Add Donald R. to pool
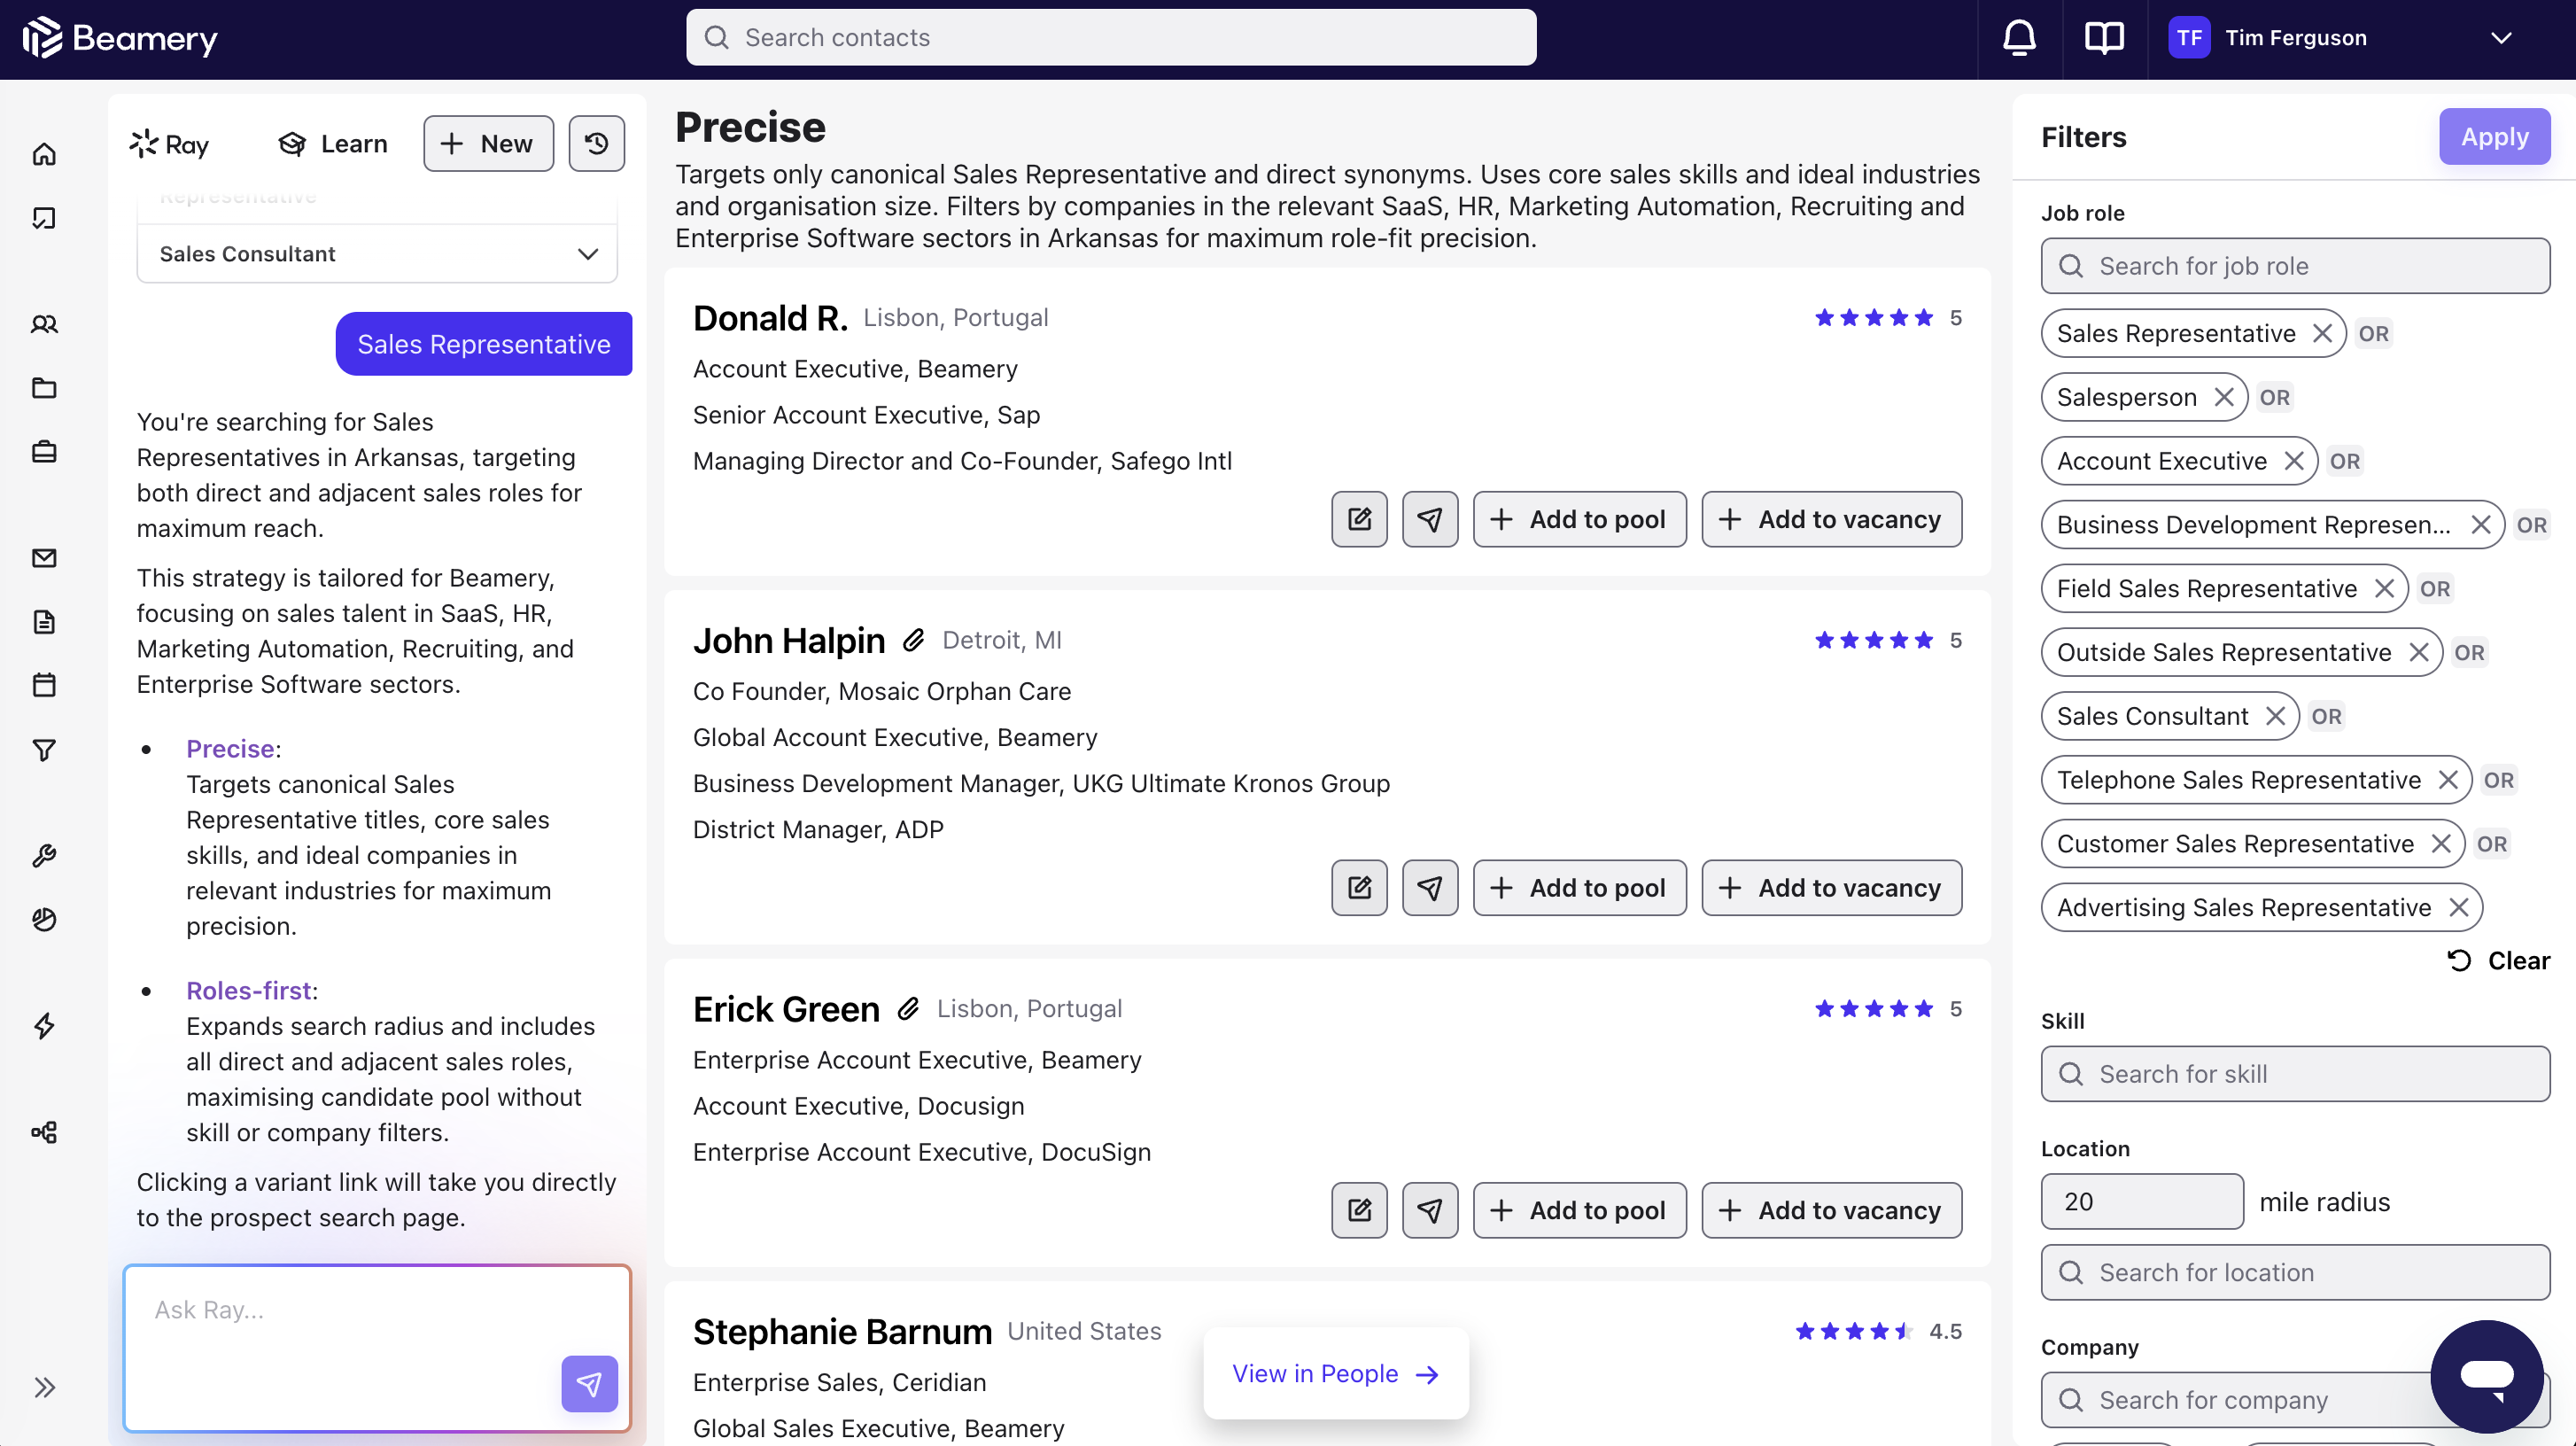This screenshot has width=2576, height=1446. [x=1579, y=519]
